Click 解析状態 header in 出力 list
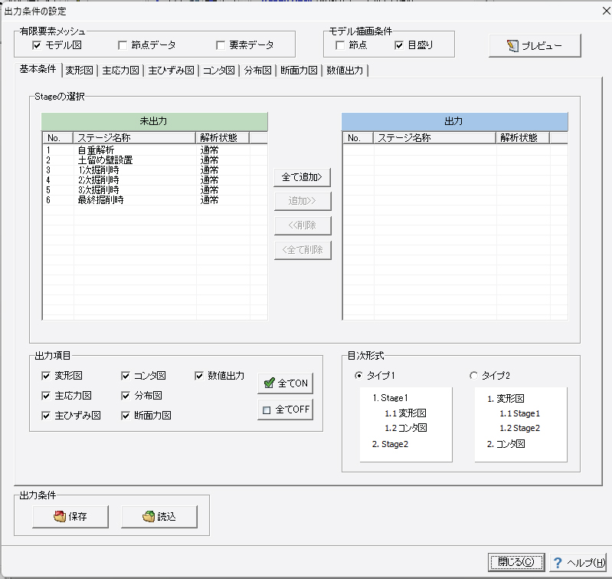Image resolution: width=612 pixels, height=579 pixels. pos(522,138)
